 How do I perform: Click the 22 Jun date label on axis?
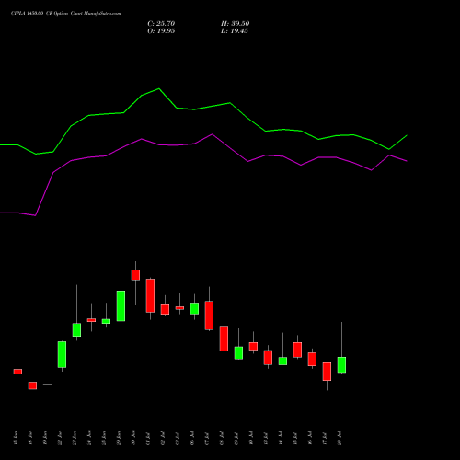pos(60,438)
